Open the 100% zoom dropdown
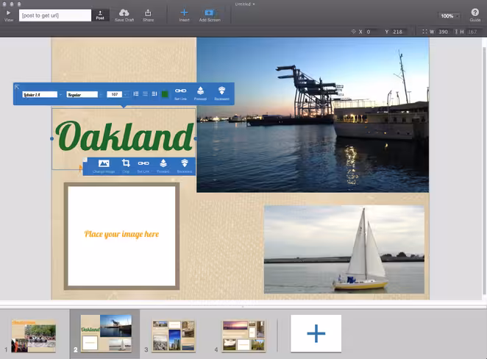The width and height of the screenshot is (487, 359). coord(449,16)
